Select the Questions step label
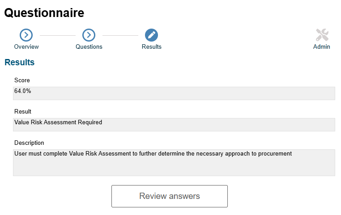Viewport: 341px width, 215px height. click(89, 46)
